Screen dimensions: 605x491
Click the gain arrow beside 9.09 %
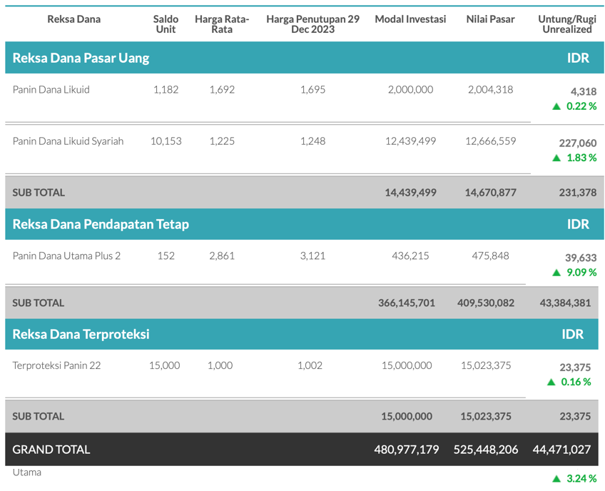(556, 273)
